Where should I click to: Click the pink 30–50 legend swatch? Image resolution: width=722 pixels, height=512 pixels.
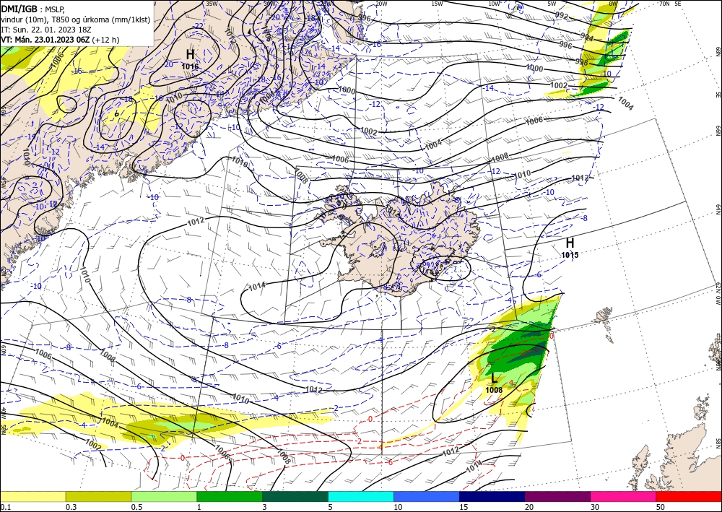click(623, 496)
